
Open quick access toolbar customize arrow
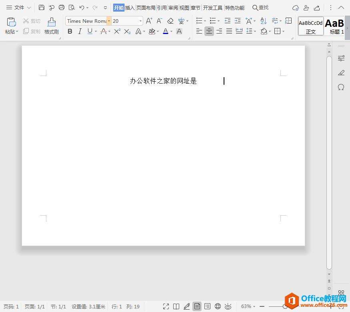click(105, 8)
